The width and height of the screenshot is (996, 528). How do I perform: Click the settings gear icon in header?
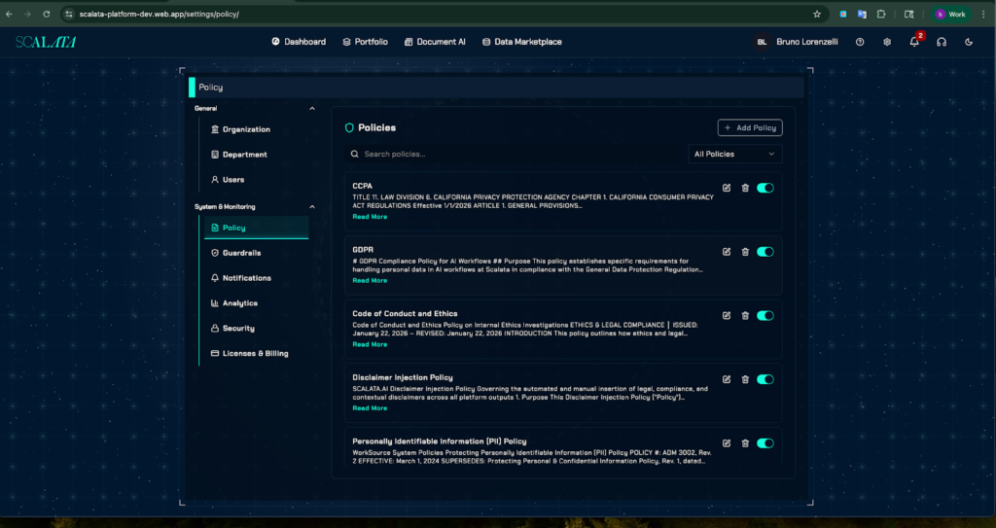(x=887, y=42)
